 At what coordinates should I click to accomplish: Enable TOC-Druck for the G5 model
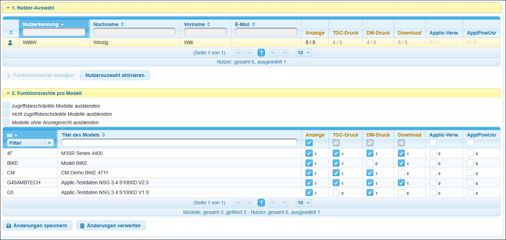click(336, 193)
